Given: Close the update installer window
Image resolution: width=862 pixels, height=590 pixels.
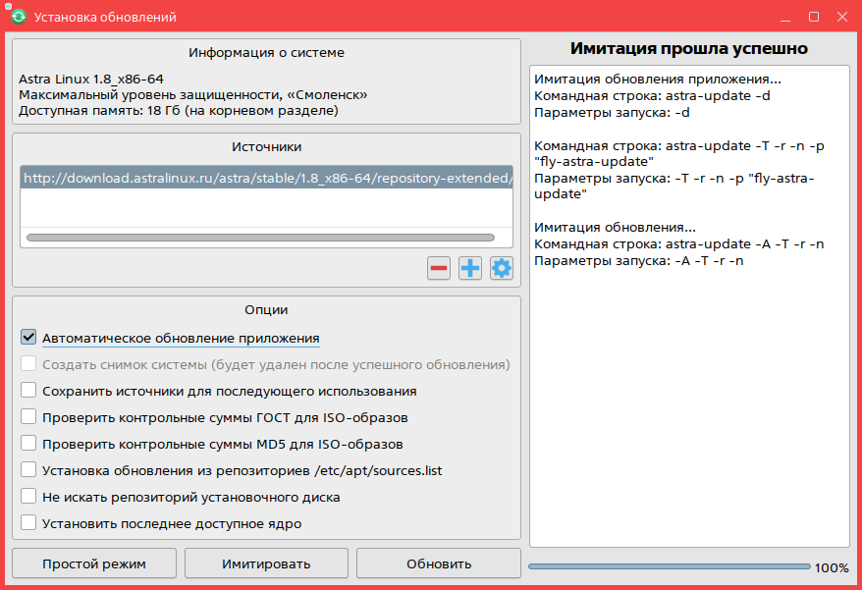Looking at the screenshot, I should [x=840, y=17].
